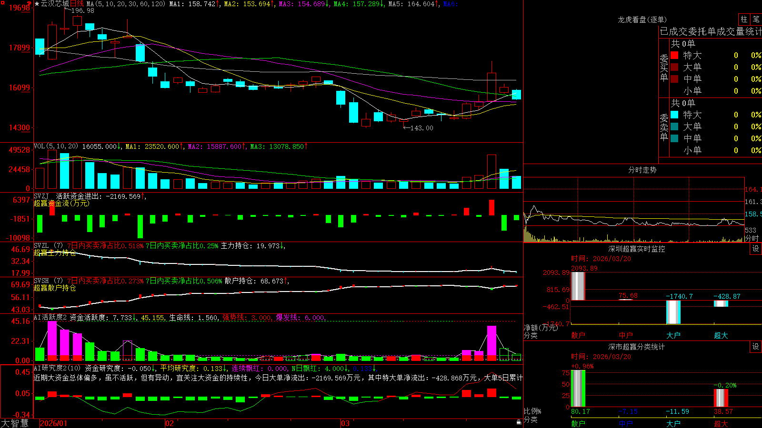Select the 分时走势 panel title

click(642, 170)
